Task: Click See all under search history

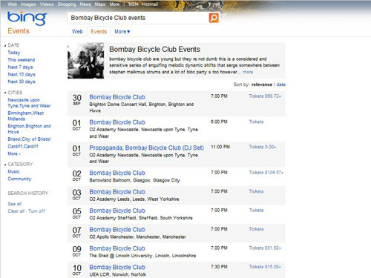Action: (14, 204)
